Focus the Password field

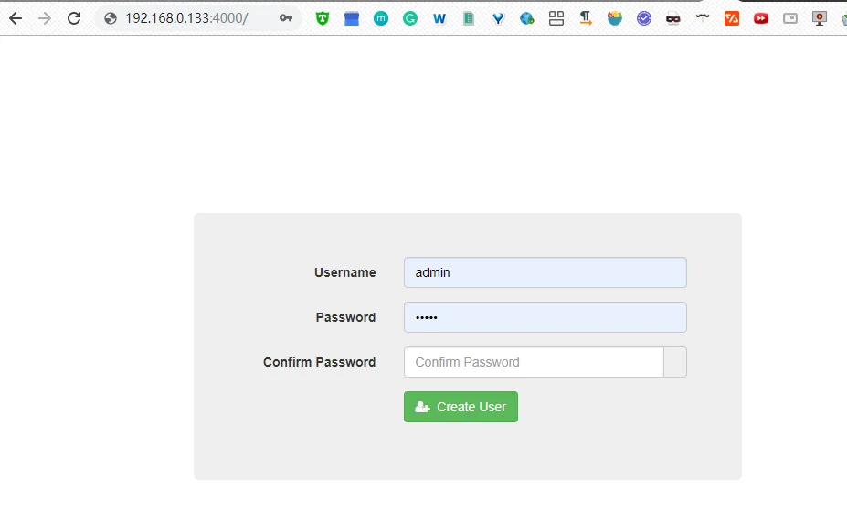[x=545, y=317]
